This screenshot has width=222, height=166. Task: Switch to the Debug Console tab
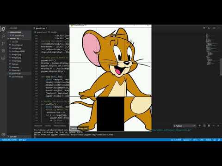[x=60, y=126]
